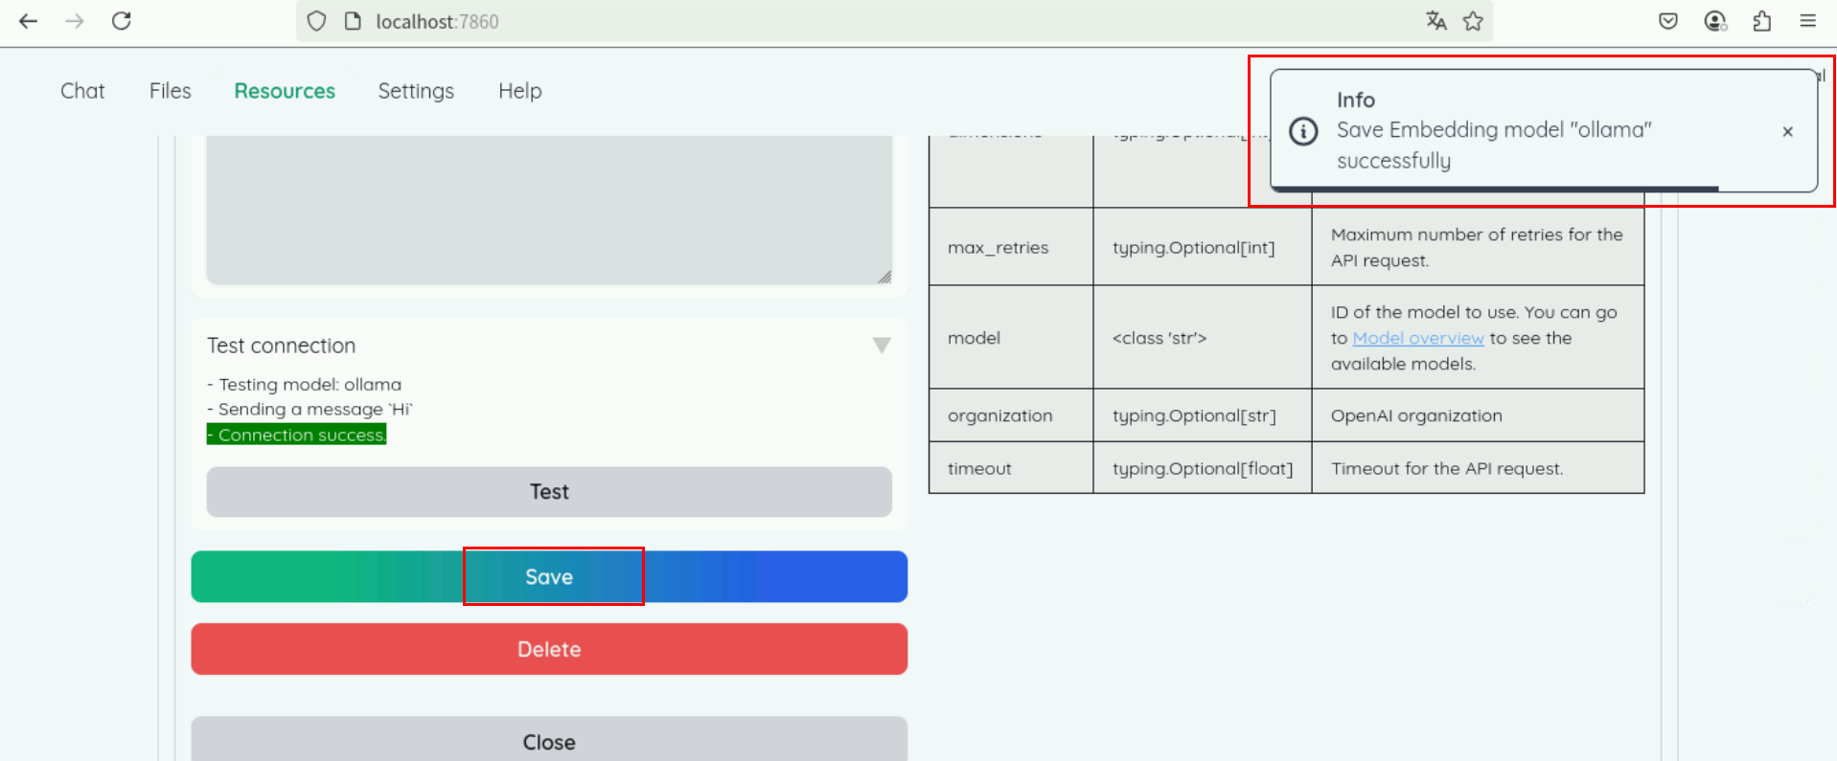The width and height of the screenshot is (1837, 761).
Task: Click the 'Info' notification title
Action: 1356,100
